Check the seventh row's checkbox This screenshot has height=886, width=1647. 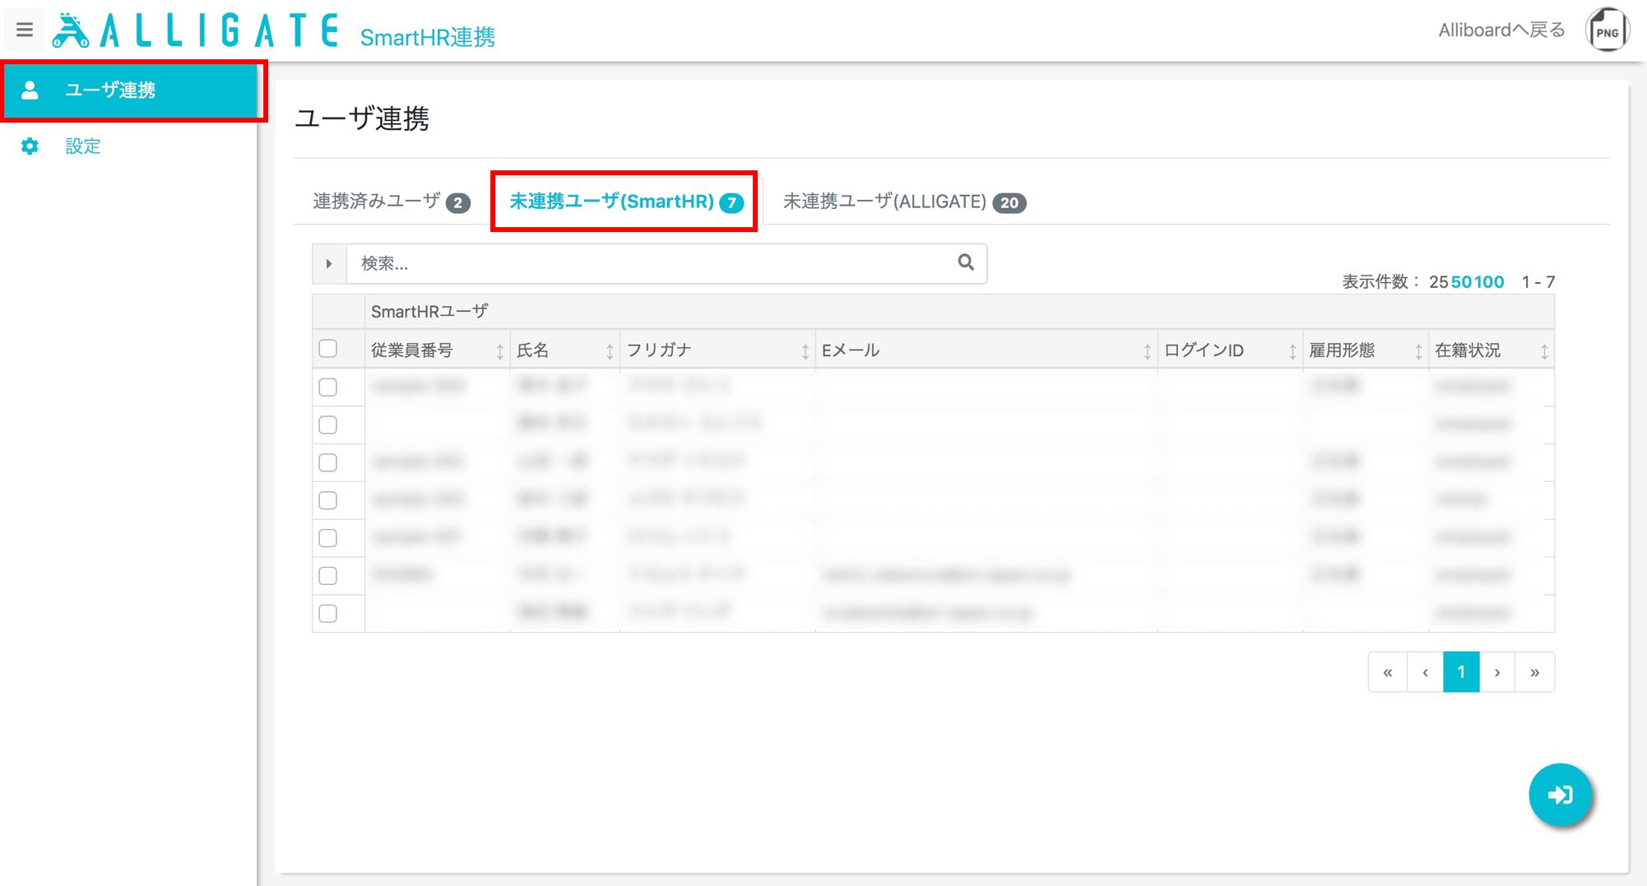tap(328, 614)
